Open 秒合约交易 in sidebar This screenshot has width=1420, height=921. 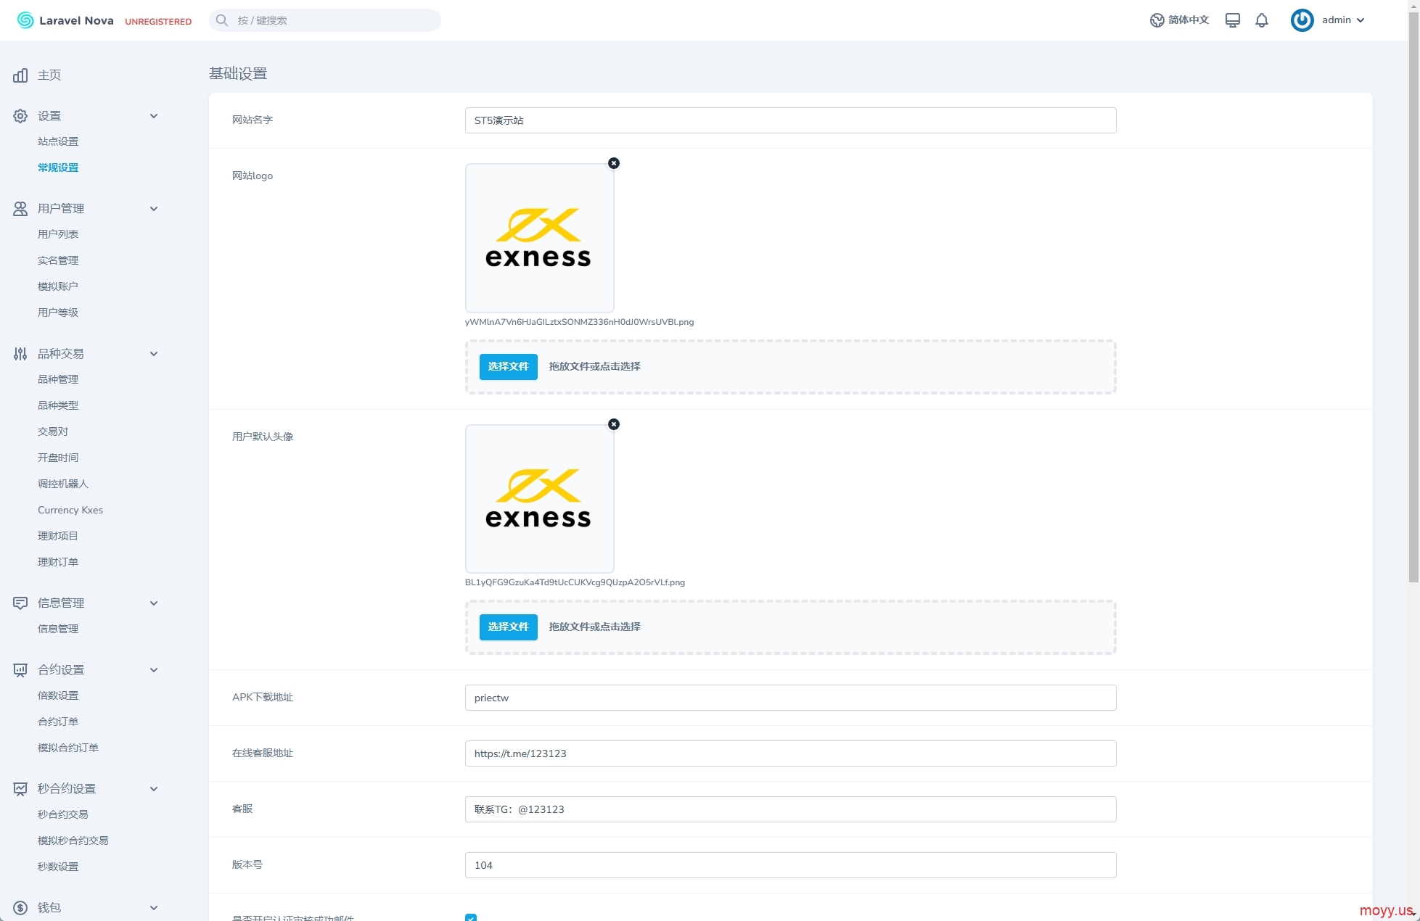click(63, 814)
